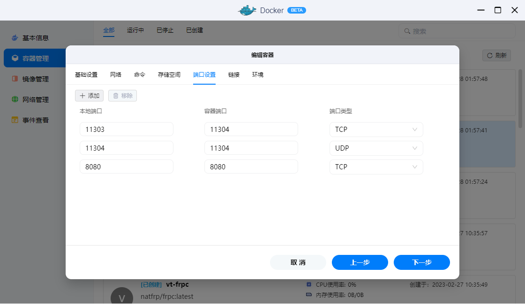Viewport: 525px width, 304px height.
Task: Focus the container port field 8080
Action: tap(251, 166)
